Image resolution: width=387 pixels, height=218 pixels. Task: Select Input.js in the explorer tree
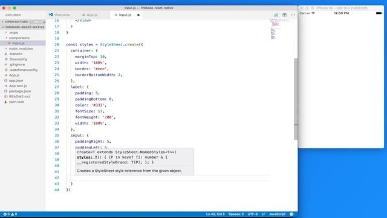(18, 43)
